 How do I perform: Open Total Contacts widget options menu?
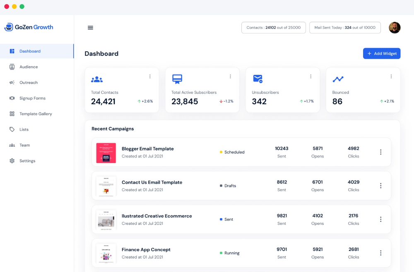coord(150,76)
